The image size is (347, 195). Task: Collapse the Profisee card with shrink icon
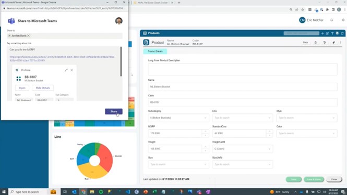click(x=66, y=70)
